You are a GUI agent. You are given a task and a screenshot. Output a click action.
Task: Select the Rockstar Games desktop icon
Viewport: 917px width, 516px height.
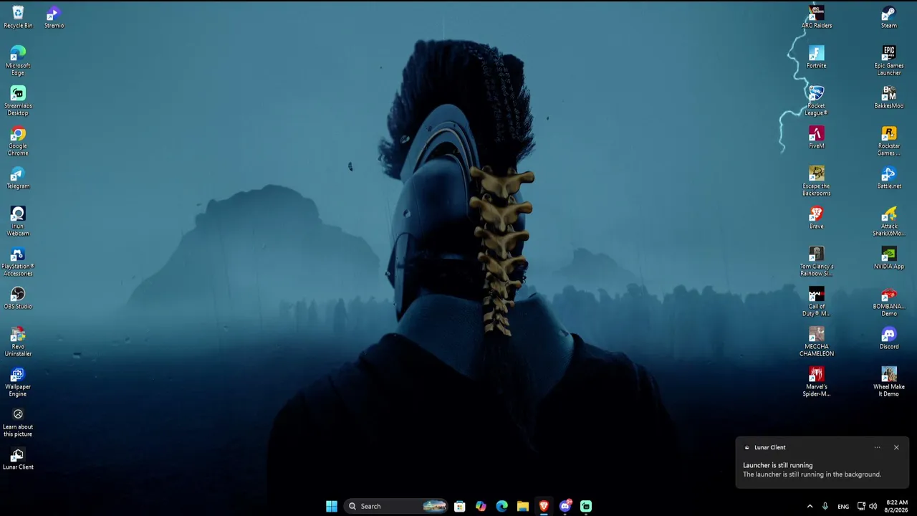889,141
